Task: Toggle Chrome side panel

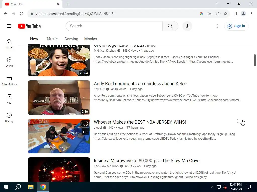Action: (235, 14)
